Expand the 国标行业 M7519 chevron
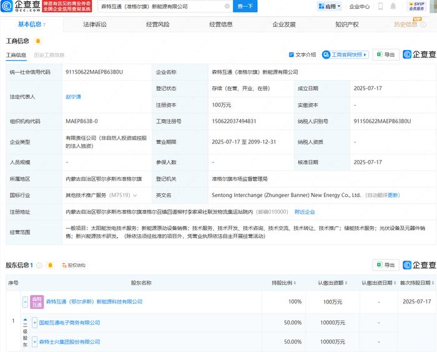This screenshot has width=437, height=352. point(135,196)
